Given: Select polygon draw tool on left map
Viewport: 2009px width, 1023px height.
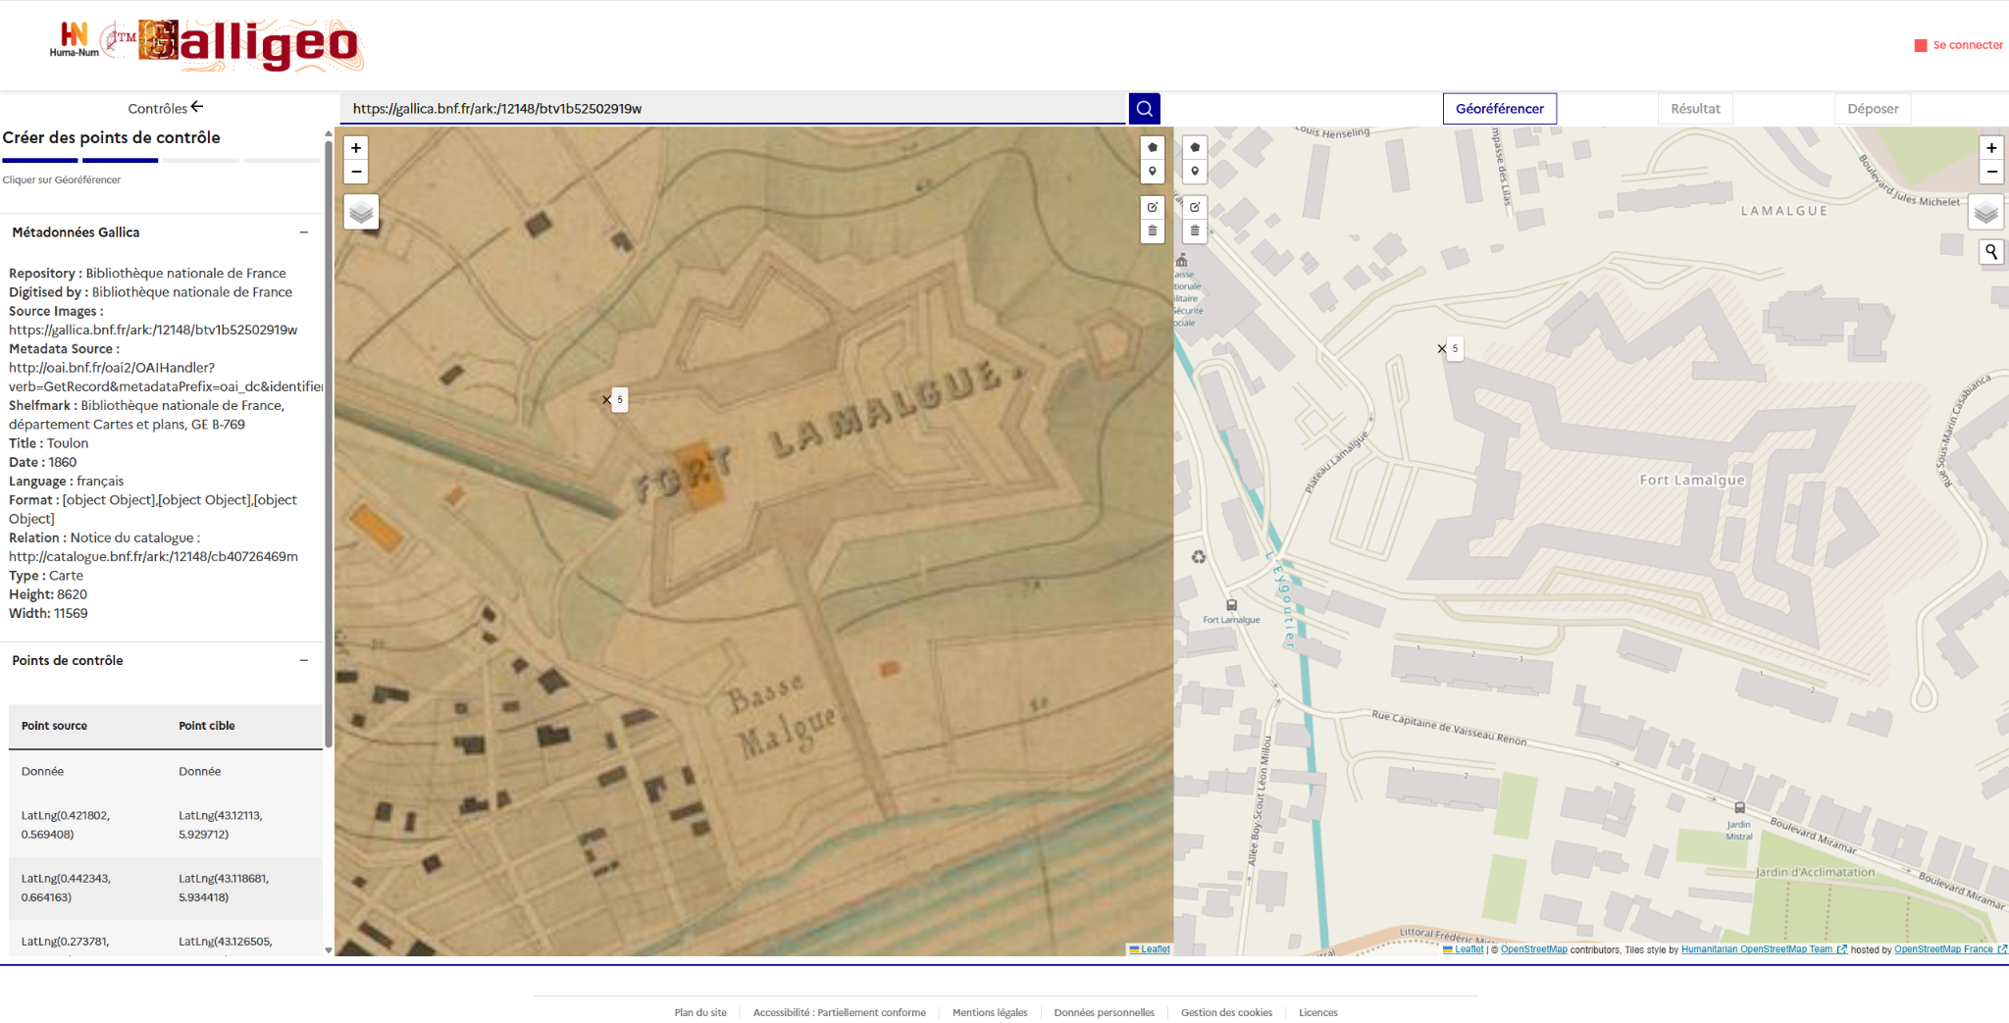Looking at the screenshot, I should coord(1153,147).
